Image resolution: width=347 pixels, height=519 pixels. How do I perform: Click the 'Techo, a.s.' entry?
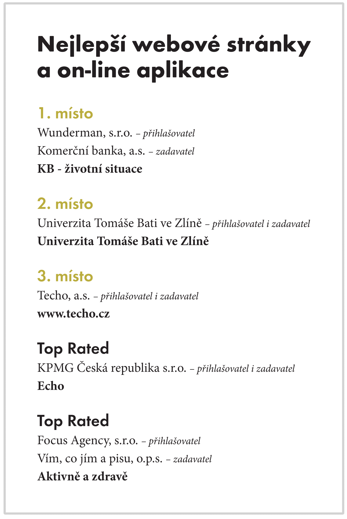point(64,296)
